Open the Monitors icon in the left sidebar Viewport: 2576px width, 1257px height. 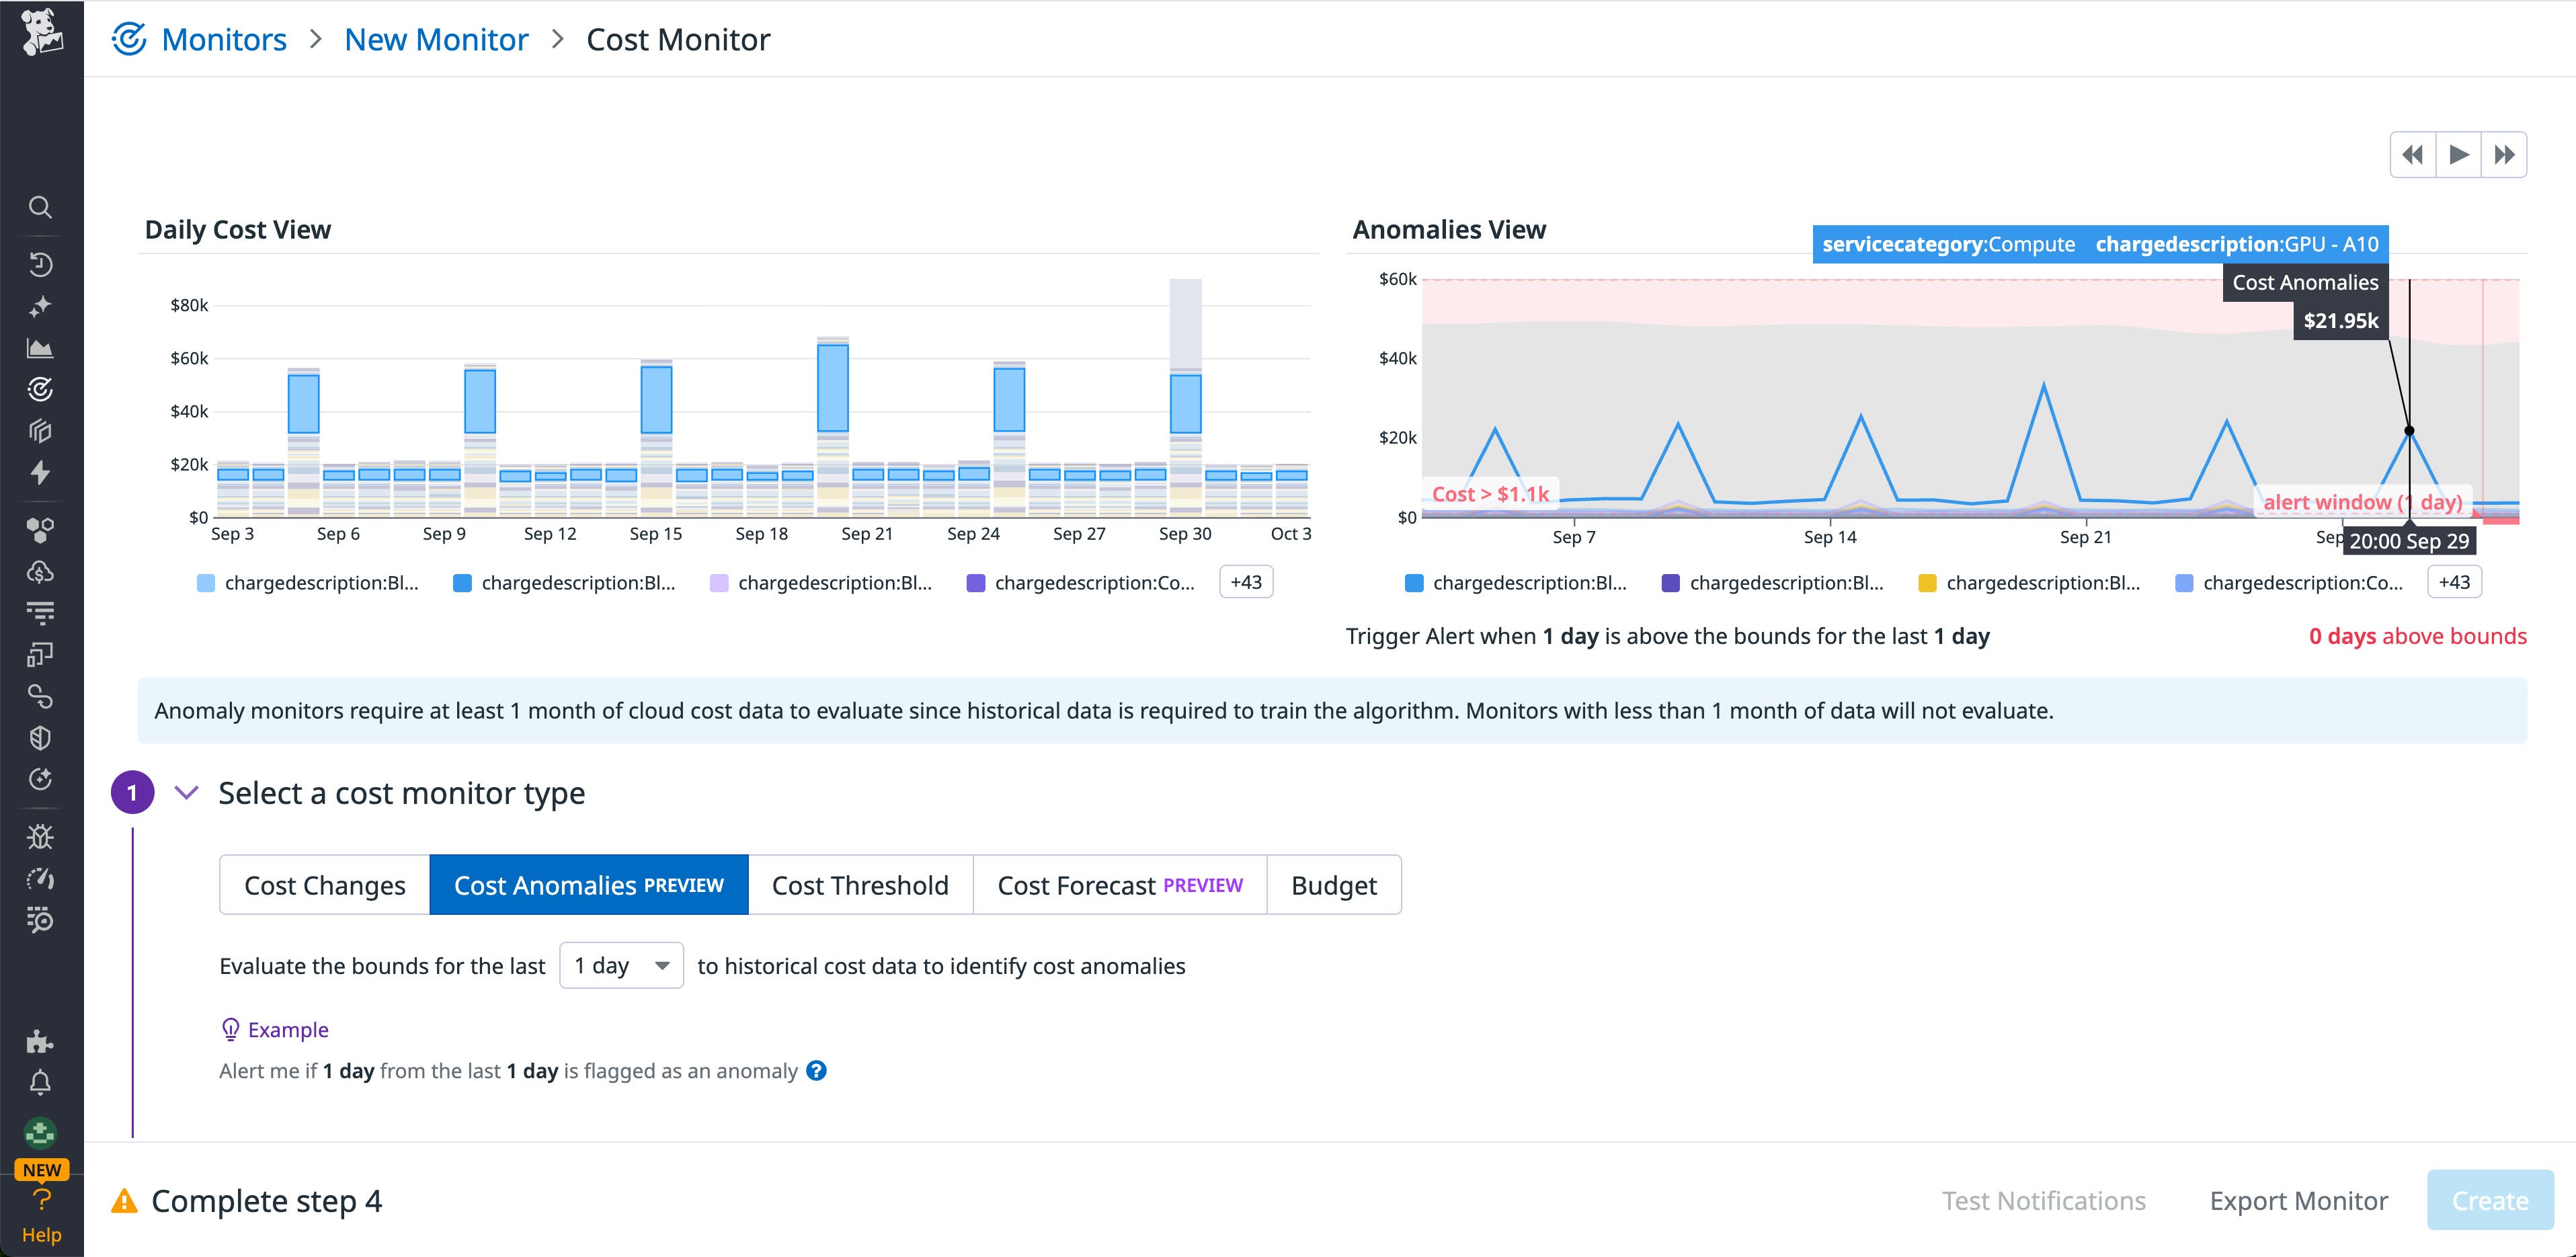(x=40, y=389)
